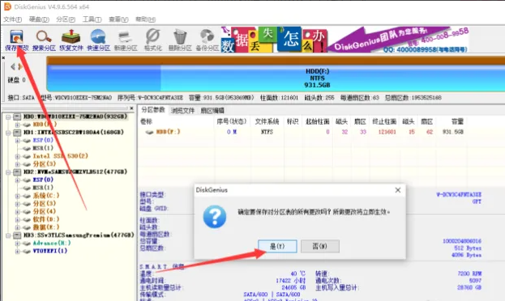This screenshot has width=505, height=301.
Task: Close the disk map pane with x
Action: coord(3,58)
